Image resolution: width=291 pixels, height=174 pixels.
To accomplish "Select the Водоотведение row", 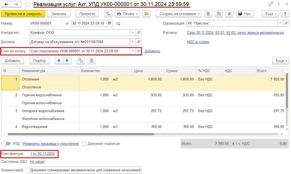I will 143,127.
